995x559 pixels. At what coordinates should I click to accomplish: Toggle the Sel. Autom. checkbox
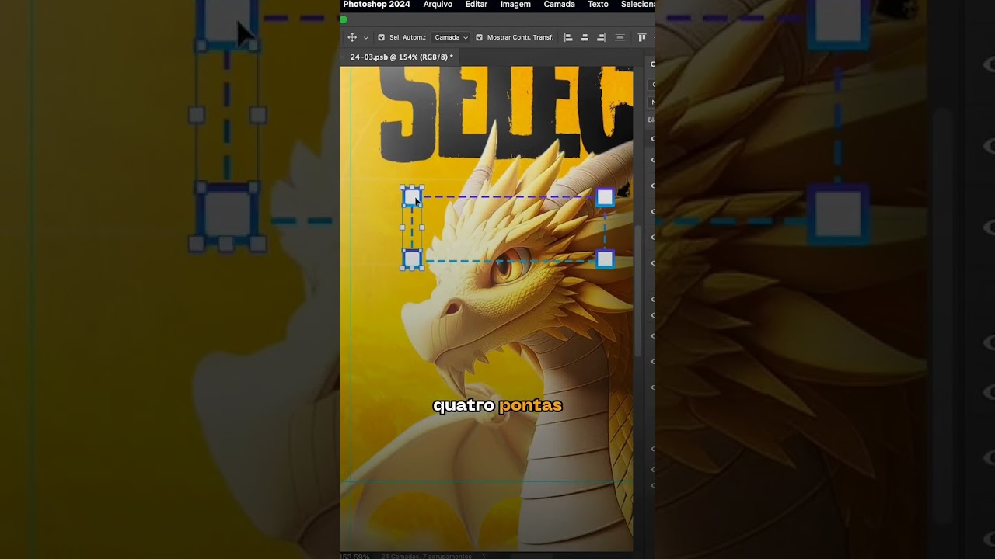(381, 37)
